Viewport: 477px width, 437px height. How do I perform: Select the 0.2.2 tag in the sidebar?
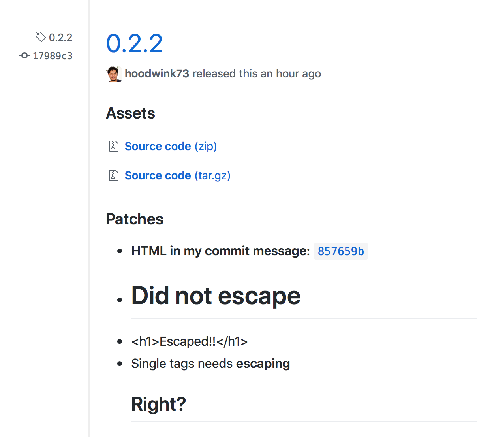60,37
